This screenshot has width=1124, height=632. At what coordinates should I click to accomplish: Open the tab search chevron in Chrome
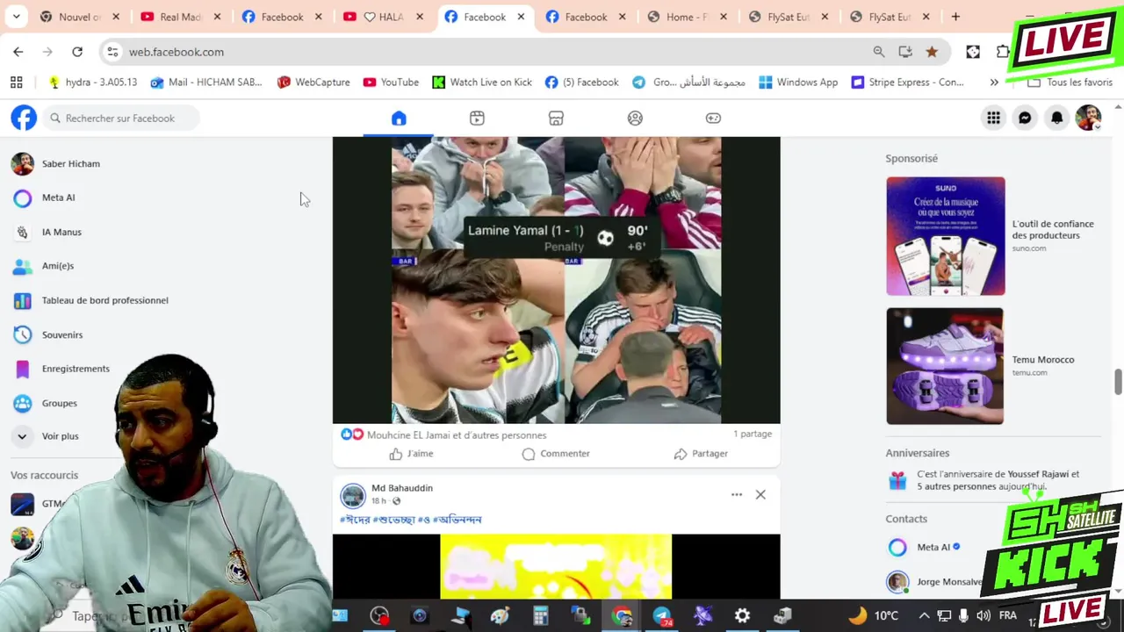click(x=17, y=17)
